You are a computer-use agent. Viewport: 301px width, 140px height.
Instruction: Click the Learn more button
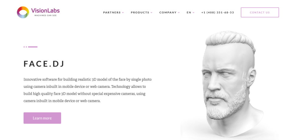tap(42, 118)
